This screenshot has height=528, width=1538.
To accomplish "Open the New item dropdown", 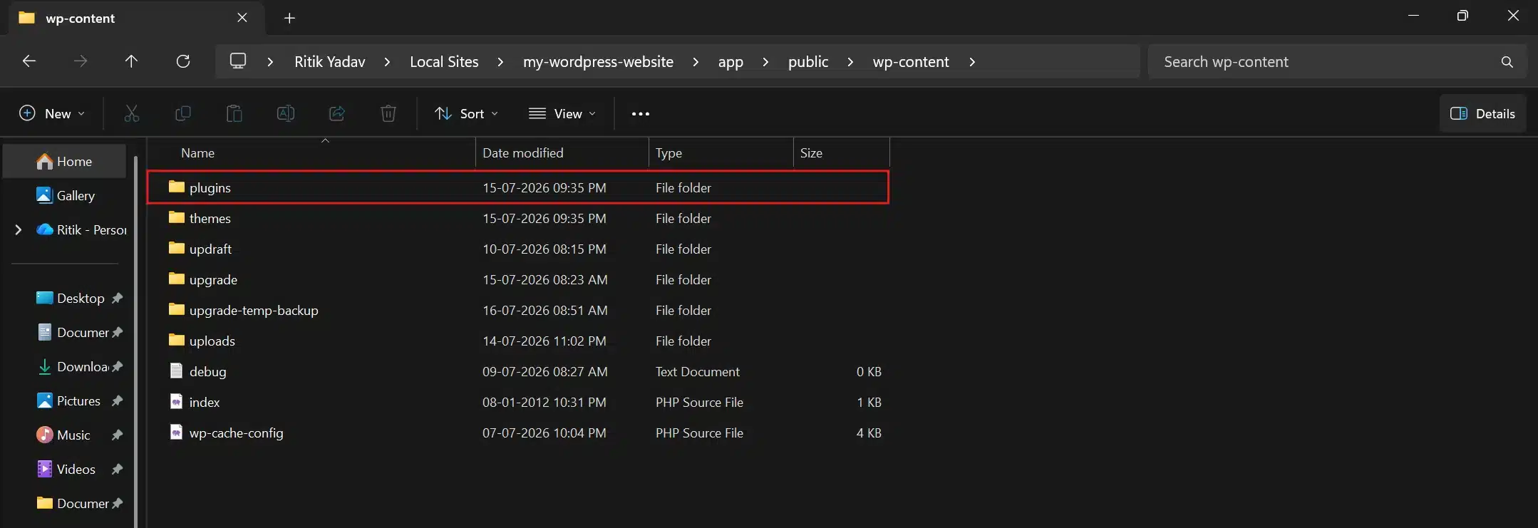I will (x=52, y=113).
